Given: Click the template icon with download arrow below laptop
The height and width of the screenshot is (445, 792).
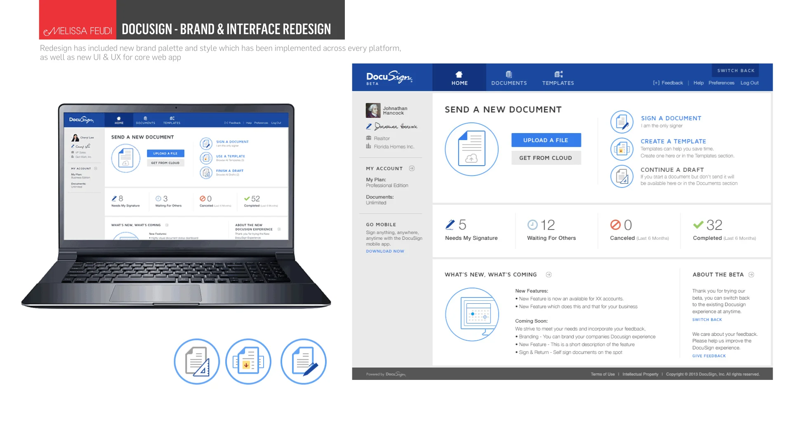Looking at the screenshot, I should (248, 361).
